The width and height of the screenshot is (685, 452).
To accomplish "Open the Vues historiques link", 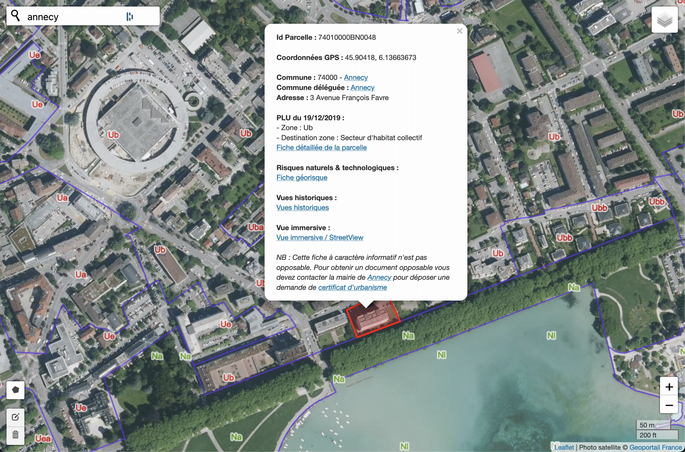I will point(302,208).
